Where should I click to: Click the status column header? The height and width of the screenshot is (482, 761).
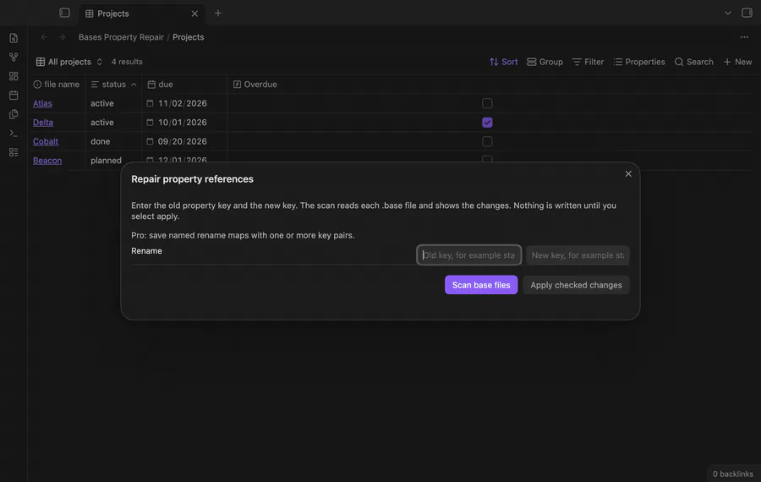(113, 84)
